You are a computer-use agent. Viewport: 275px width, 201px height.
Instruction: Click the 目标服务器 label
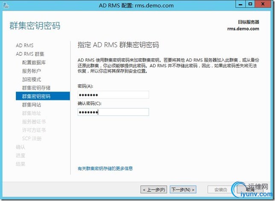click(x=249, y=22)
